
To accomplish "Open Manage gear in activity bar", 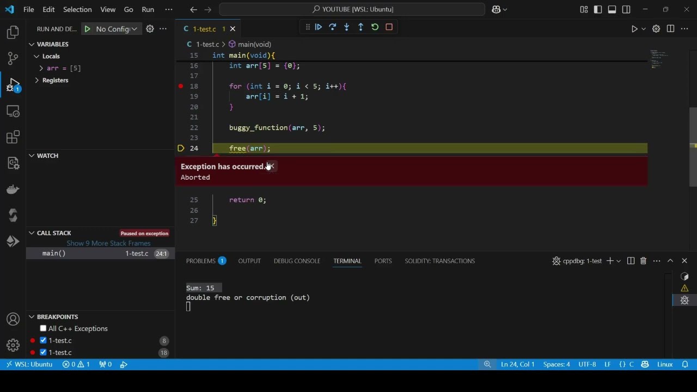I will (13, 345).
